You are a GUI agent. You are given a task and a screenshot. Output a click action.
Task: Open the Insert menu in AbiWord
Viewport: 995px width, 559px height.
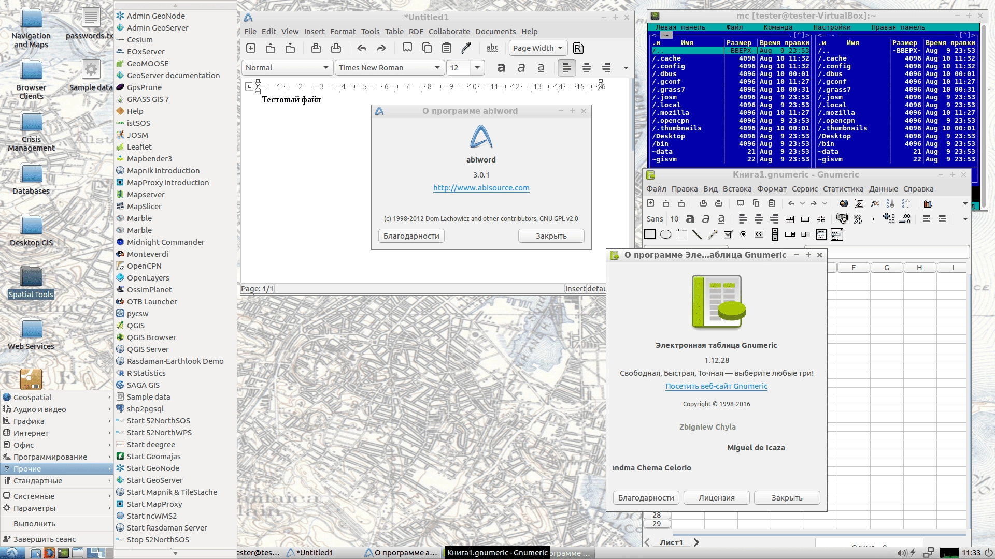click(314, 32)
